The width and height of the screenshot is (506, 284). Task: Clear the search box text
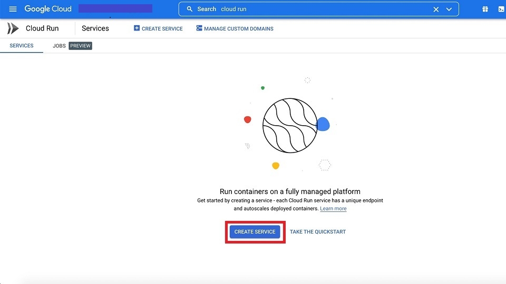[x=436, y=9]
